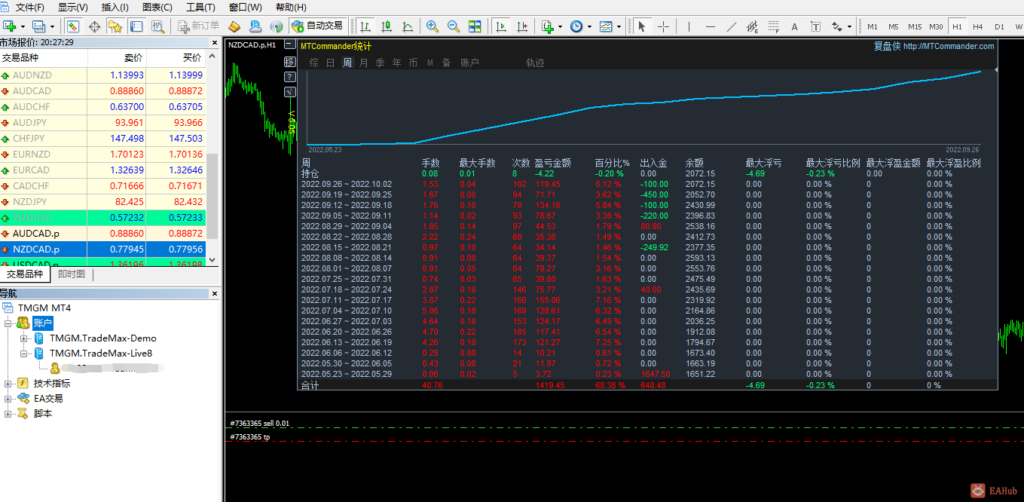The width and height of the screenshot is (1024, 502).
Task: Collapse the 账户 tree node
Action: pyautogui.click(x=8, y=323)
